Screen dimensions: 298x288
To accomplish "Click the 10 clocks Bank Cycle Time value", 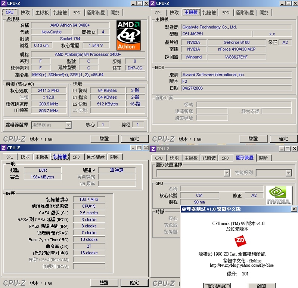I will tap(89, 239).
